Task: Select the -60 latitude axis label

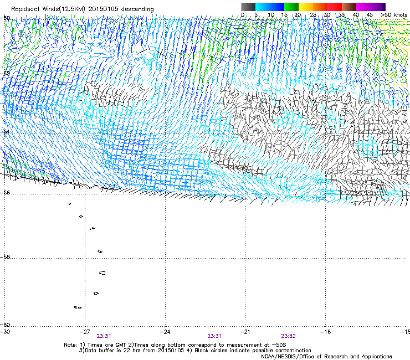Action: coord(6,325)
